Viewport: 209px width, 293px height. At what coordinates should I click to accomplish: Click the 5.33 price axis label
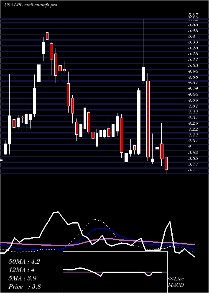coord(193,42)
